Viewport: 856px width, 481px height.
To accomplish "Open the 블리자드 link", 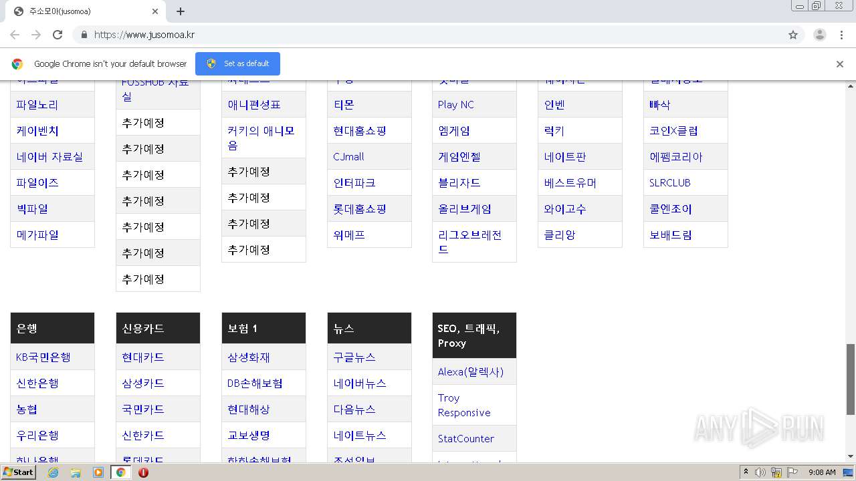I will point(459,183).
